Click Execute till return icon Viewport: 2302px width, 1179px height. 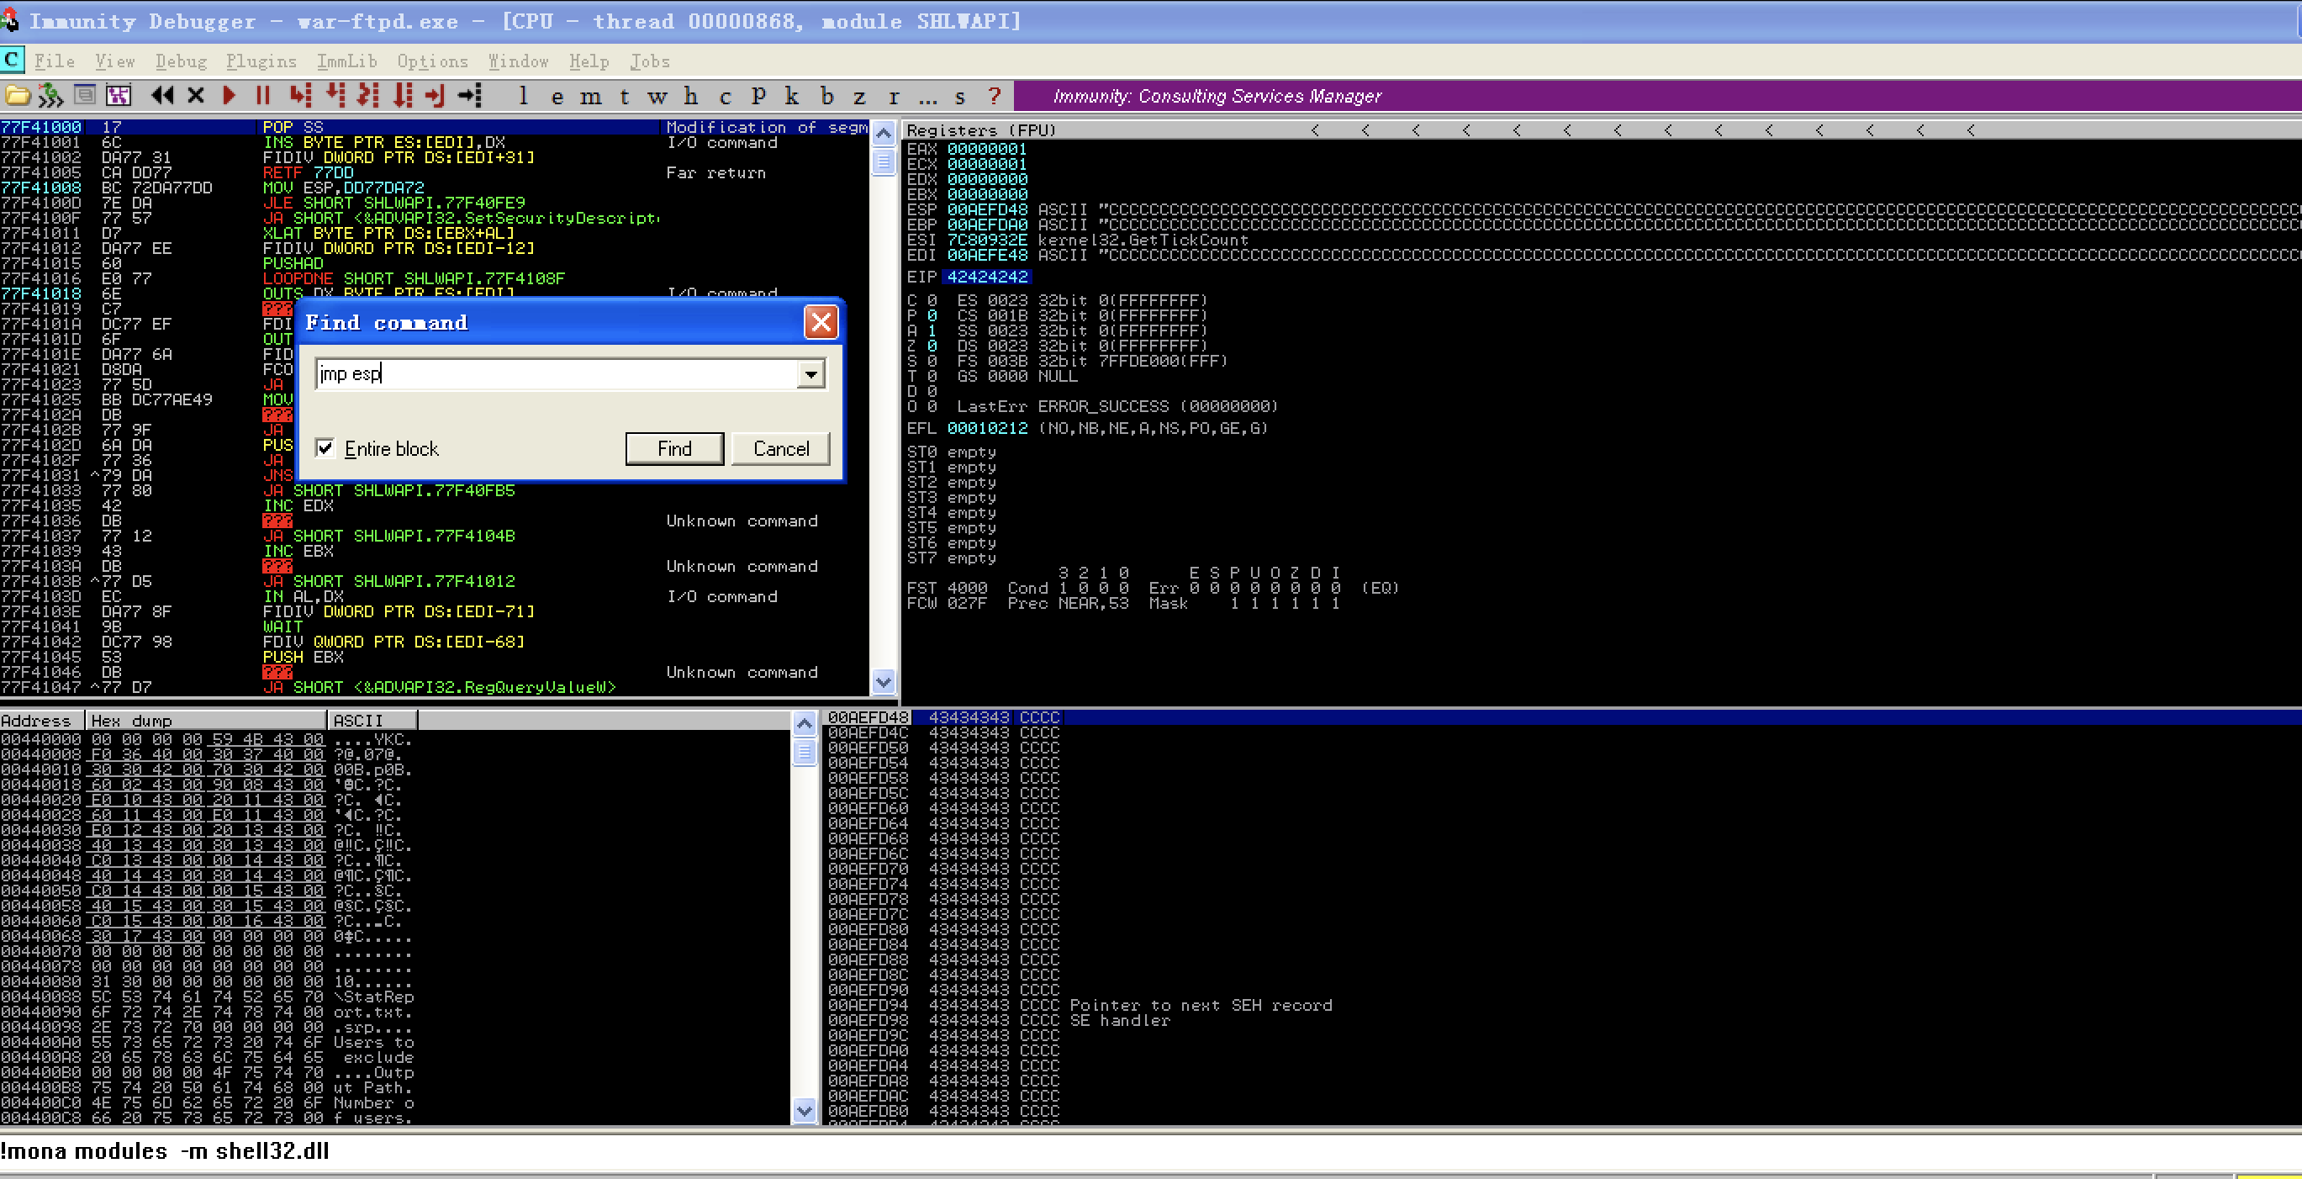(x=436, y=95)
